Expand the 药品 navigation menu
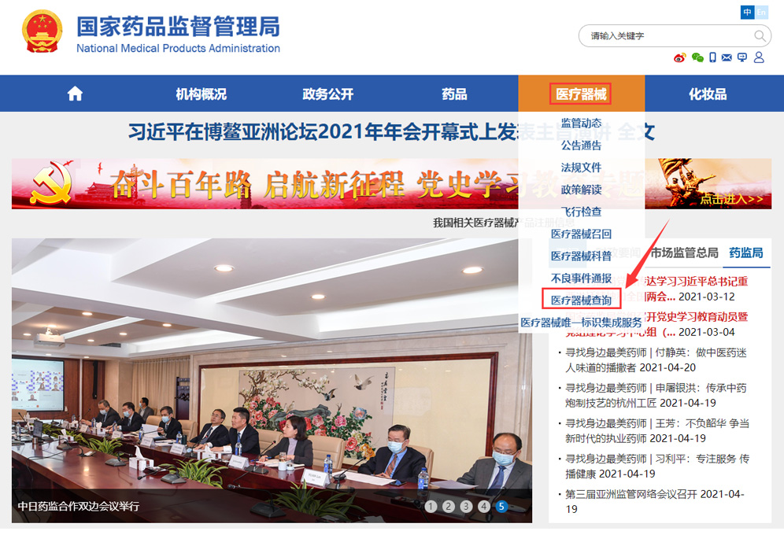The width and height of the screenshot is (784, 557). [454, 94]
